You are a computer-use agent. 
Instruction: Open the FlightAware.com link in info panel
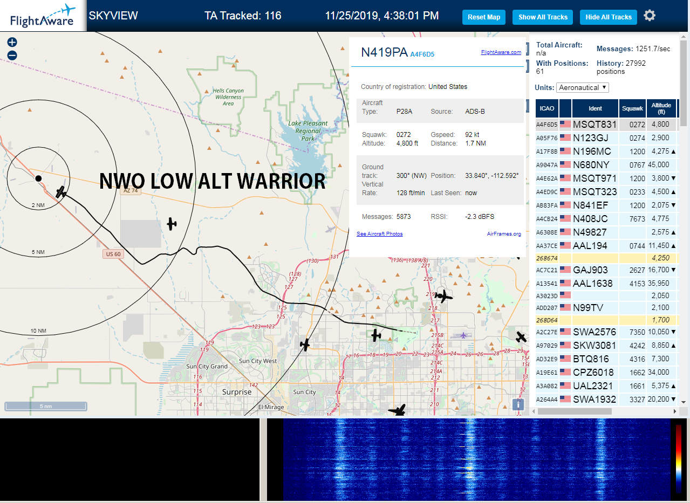tap(501, 52)
